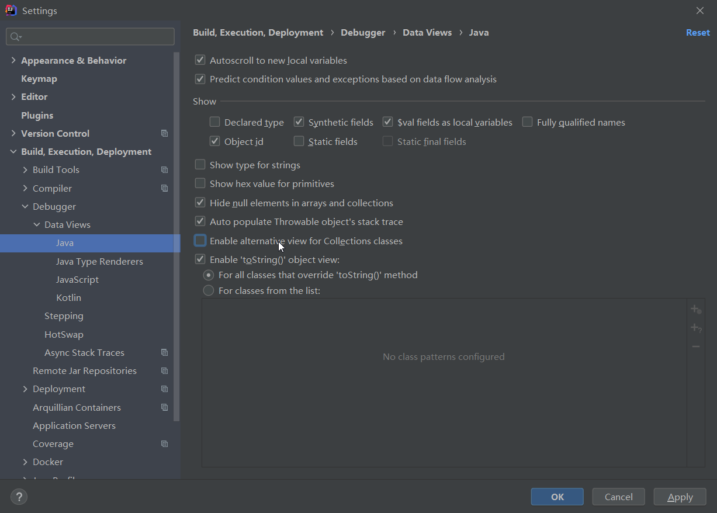Collapse the Debugger tree node

point(25,206)
